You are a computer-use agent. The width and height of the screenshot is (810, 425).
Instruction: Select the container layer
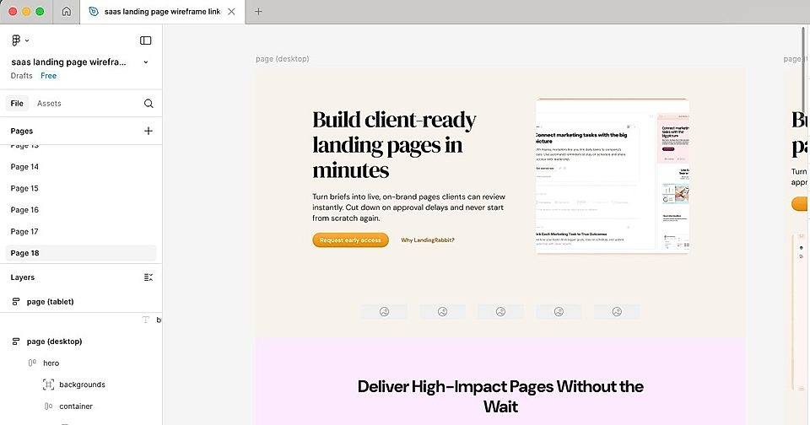[75, 406]
